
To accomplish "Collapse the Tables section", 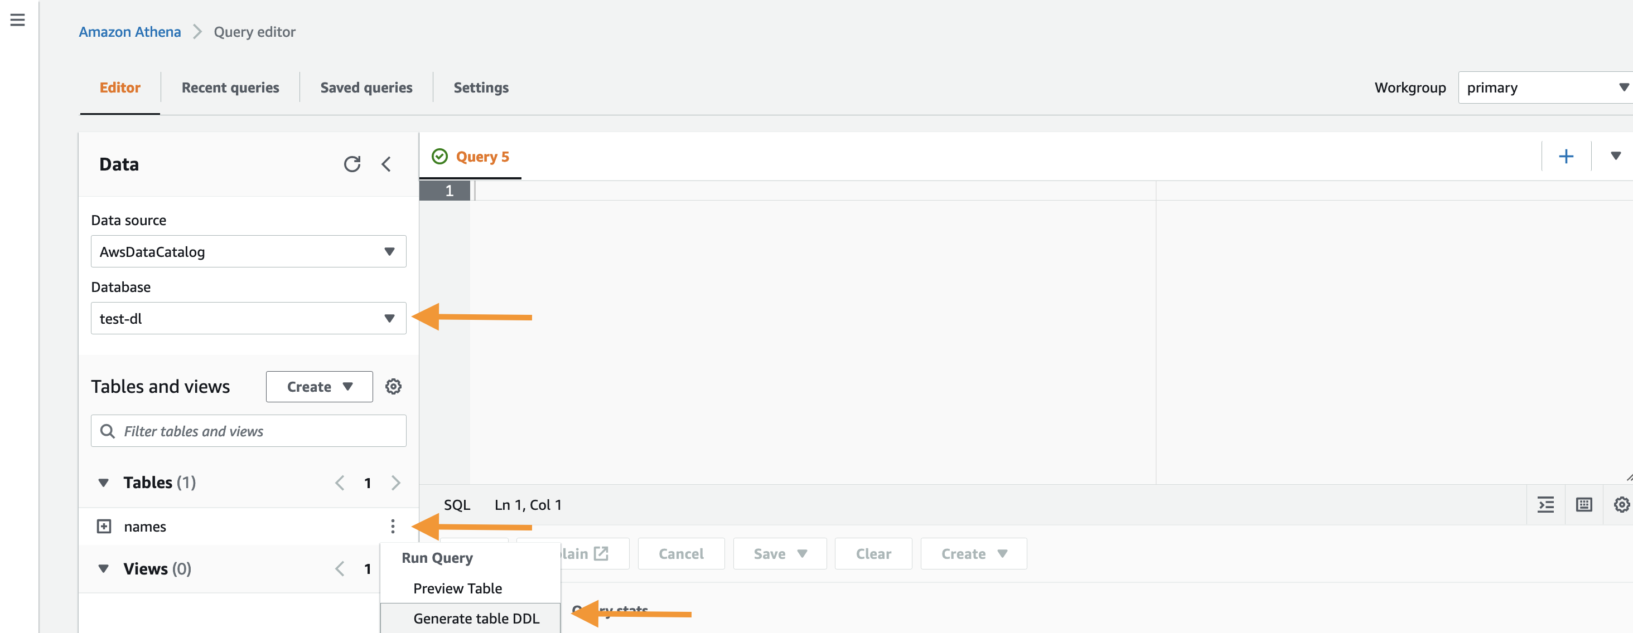I will click(103, 482).
